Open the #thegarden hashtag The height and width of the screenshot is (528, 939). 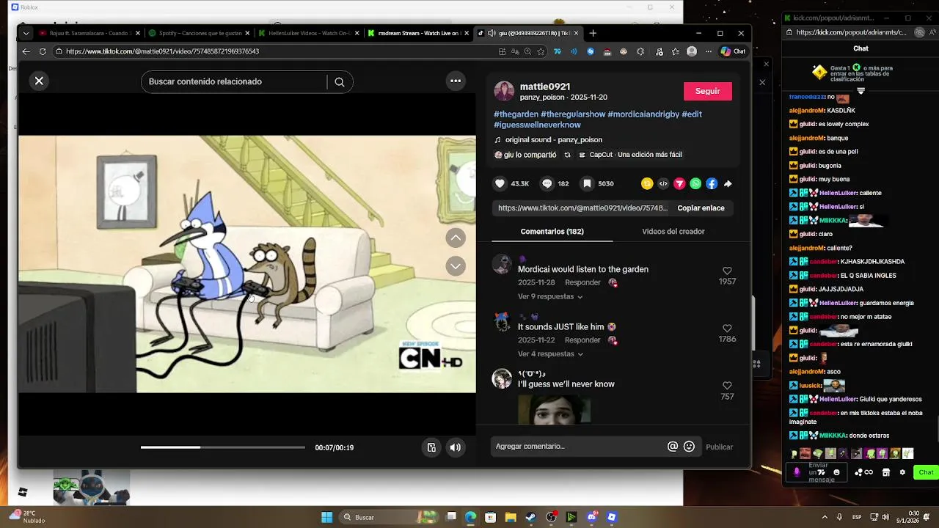click(516, 114)
